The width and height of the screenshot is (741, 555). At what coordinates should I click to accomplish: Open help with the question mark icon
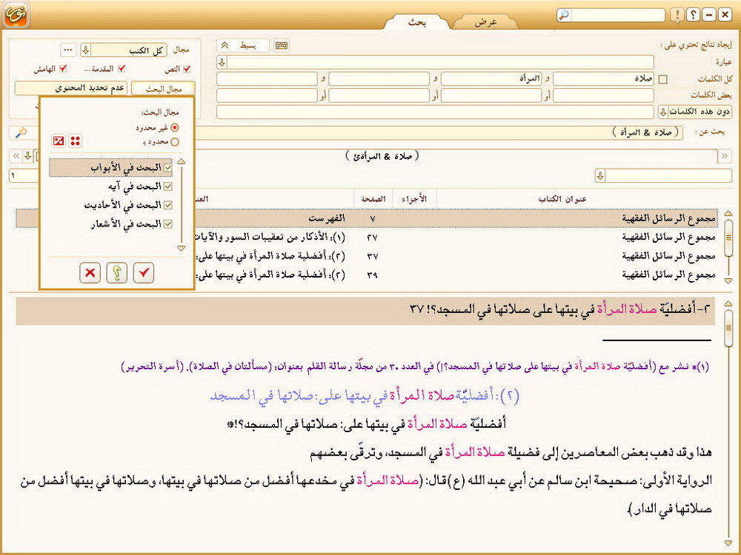(693, 15)
